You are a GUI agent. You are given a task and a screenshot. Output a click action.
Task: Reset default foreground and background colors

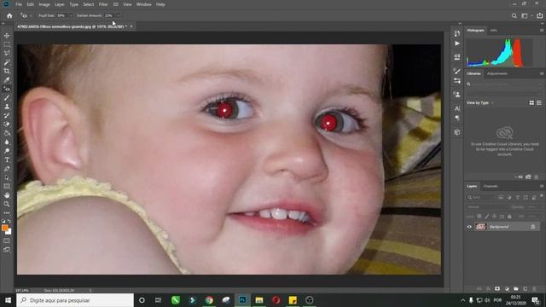[3, 221]
